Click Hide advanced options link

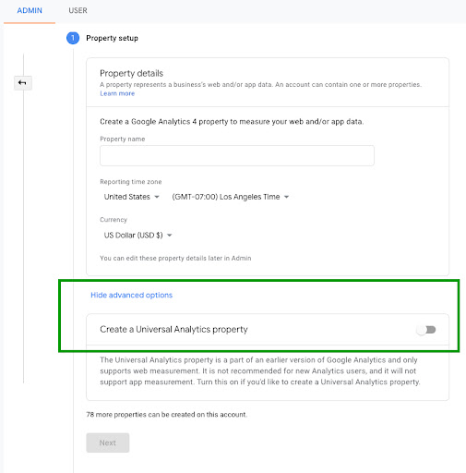tap(131, 295)
